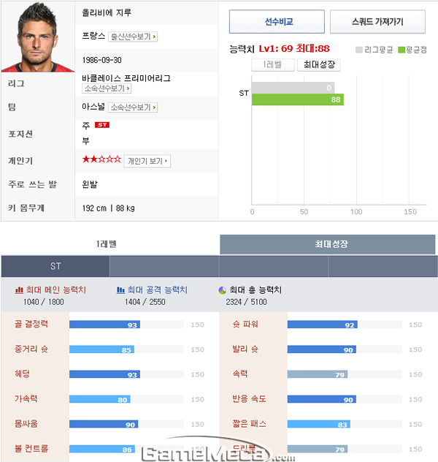
Task: Select the 1레벨 stats tab
Action: [107, 244]
